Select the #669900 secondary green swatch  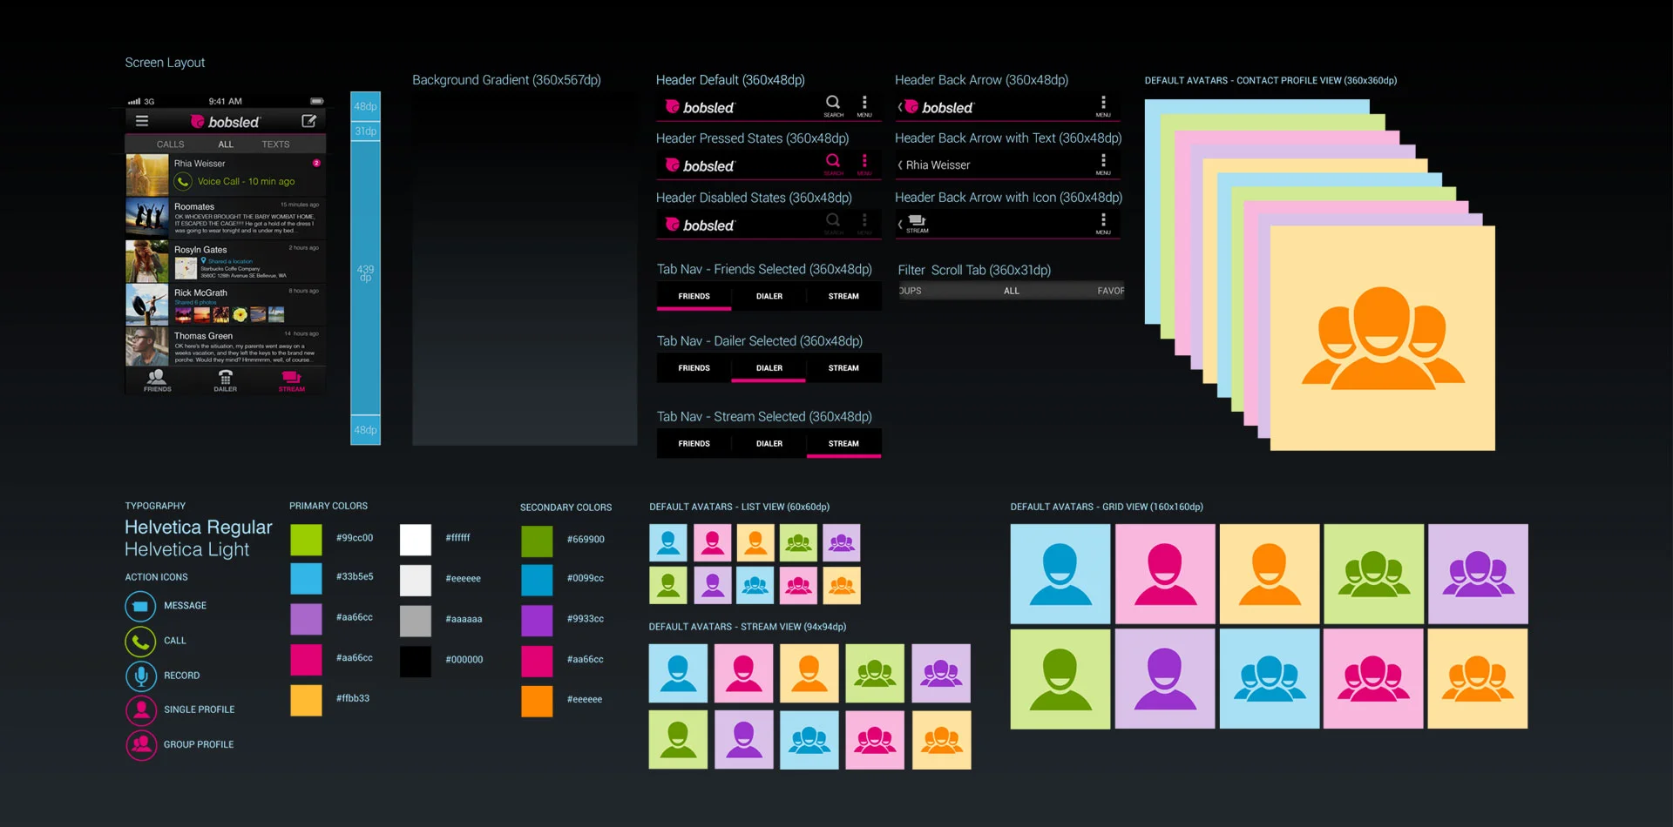pos(537,541)
